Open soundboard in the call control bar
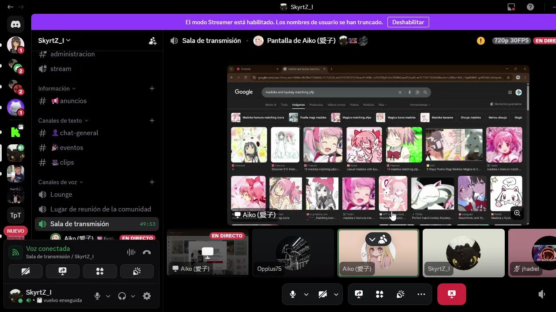Viewport: 556px width, 312px height. click(x=400, y=294)
